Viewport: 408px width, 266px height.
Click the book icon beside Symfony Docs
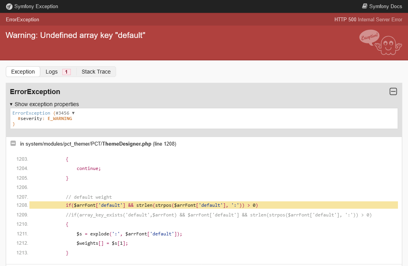pos(365,6)
